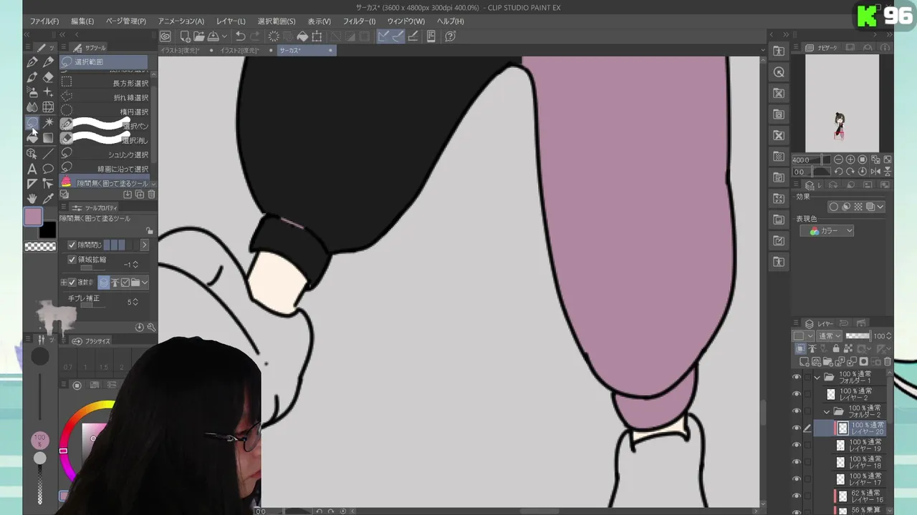Open the フィルター(I) menu
Screen dimensions: 917x515
click(x=359, y=21)
